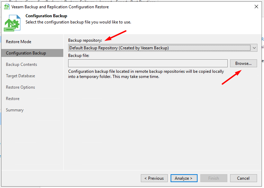Click the 'Backup file:' label

click(79, 56)
